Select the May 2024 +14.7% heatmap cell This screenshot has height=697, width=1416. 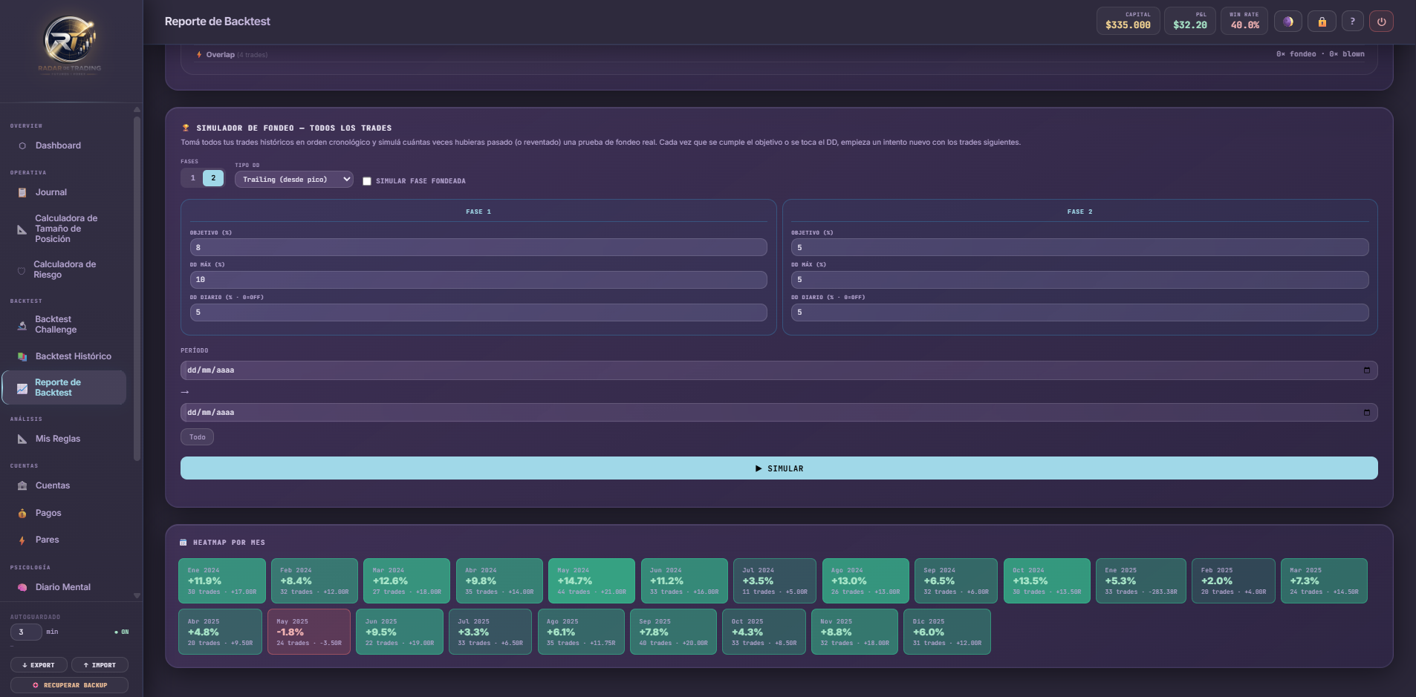(591, 580)
